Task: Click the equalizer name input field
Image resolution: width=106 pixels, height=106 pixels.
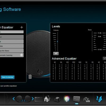Action: click(x=12, y=32)
